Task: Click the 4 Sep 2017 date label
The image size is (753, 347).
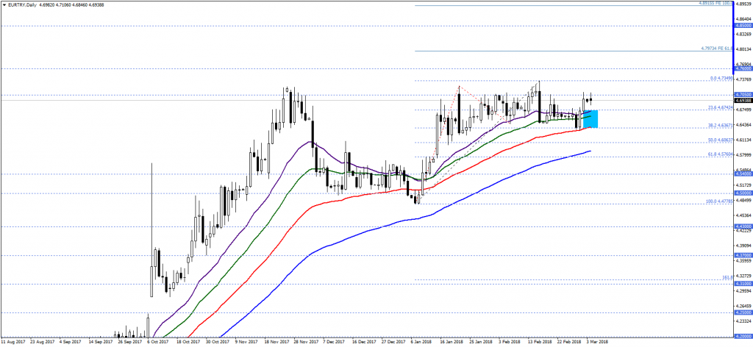Action: click(x=69, y=343)
